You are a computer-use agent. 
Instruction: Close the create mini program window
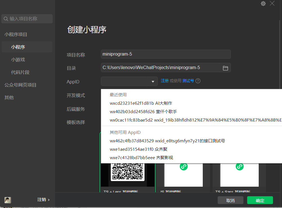pos(272,3)
